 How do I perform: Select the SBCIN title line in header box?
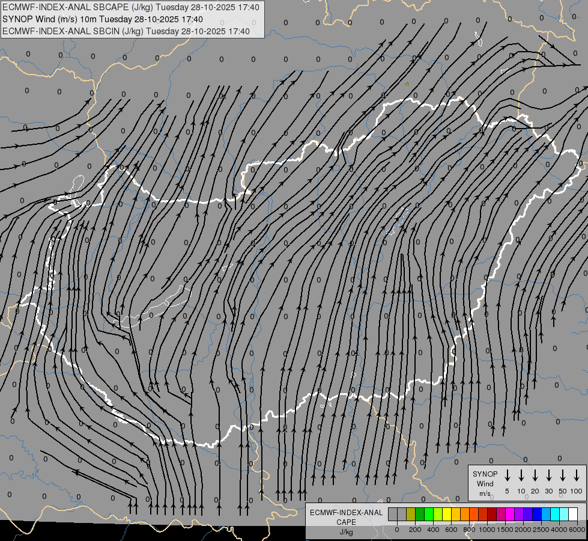coord(126,31)
